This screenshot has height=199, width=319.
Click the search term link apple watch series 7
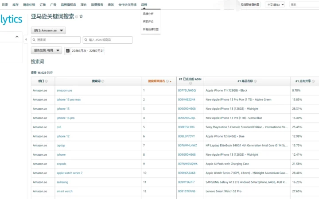point(70,173)
